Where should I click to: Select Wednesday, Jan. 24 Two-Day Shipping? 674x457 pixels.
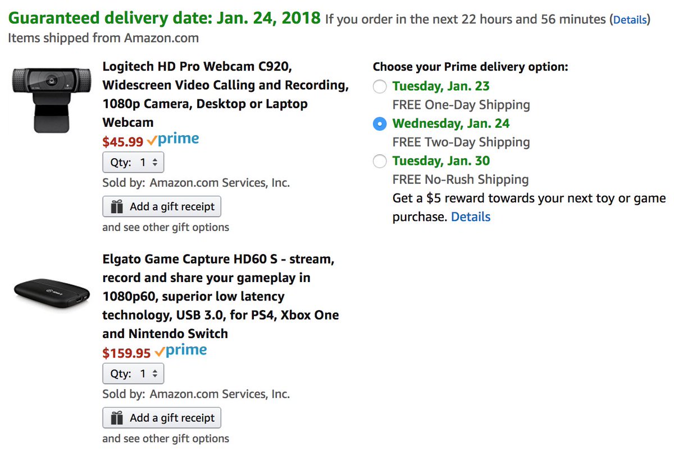click(x=380, y=124)
